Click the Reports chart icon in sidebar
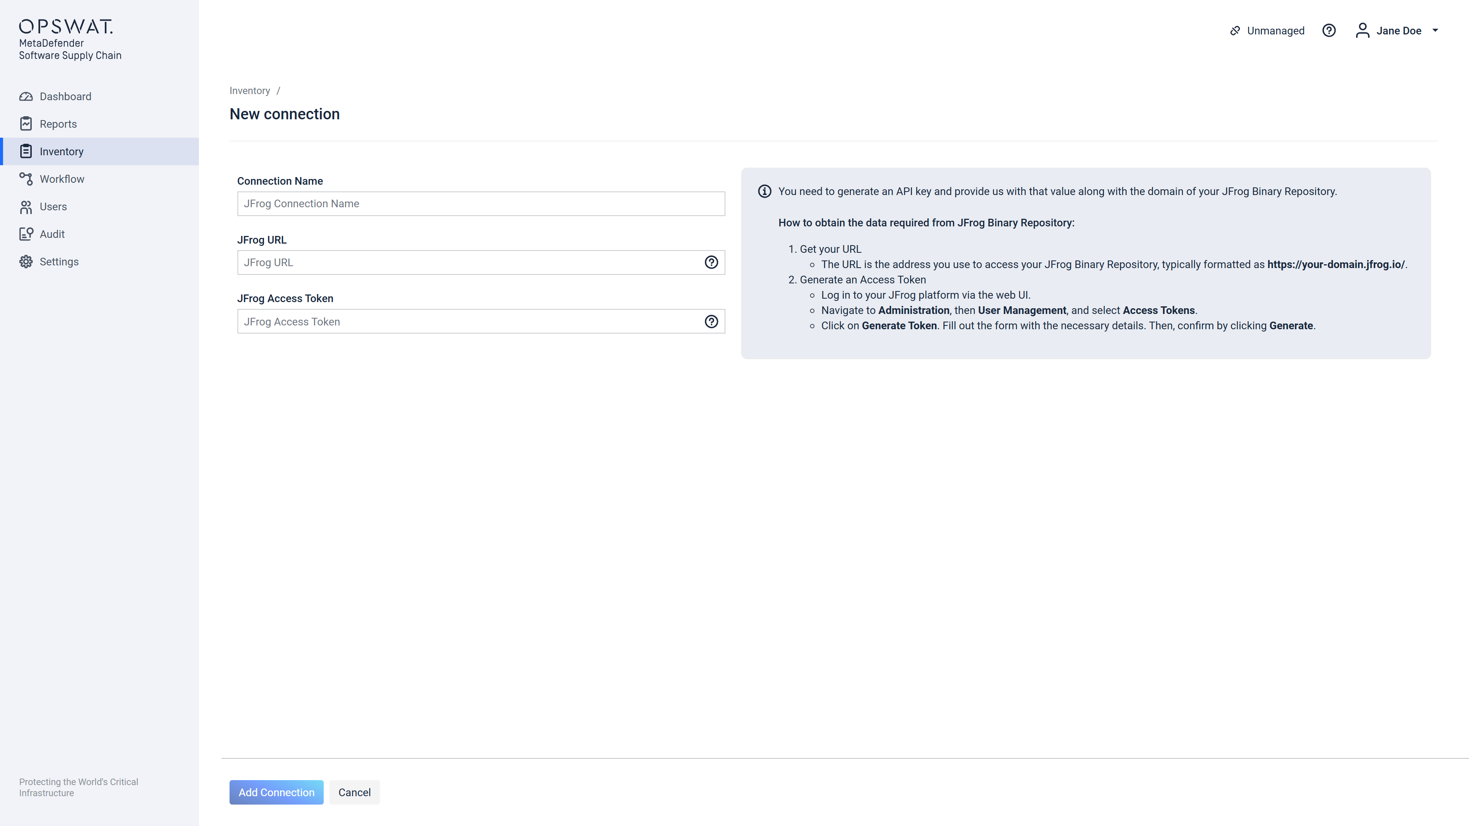Screen dimensions: 1469x826 tap(26, 124)
